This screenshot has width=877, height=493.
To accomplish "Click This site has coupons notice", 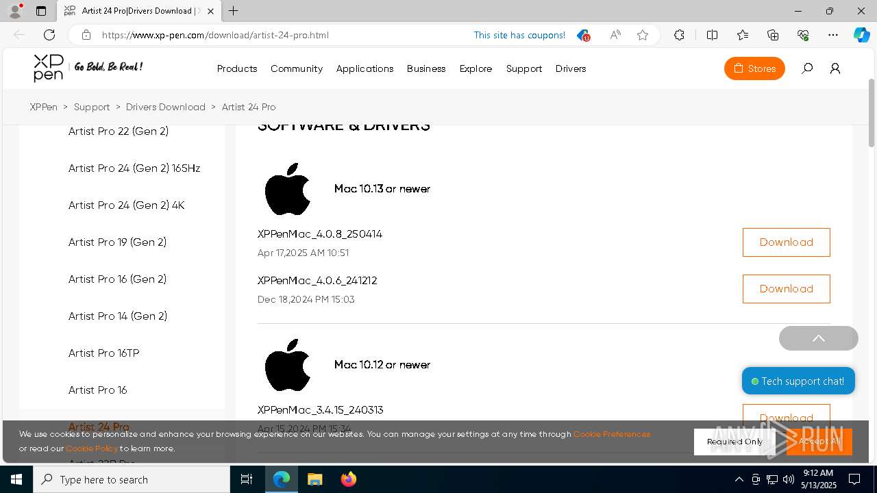I will coord(519,35).
